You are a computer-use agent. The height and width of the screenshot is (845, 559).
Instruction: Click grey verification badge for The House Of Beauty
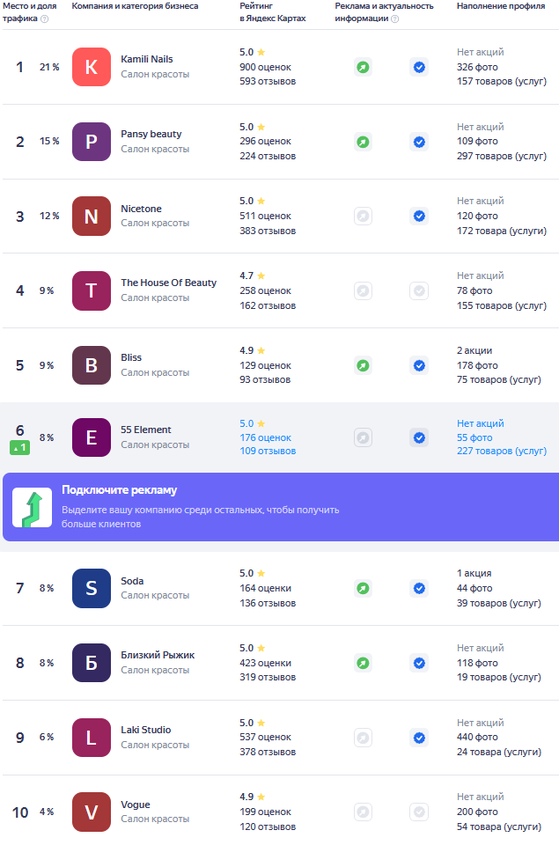(419, 291)
